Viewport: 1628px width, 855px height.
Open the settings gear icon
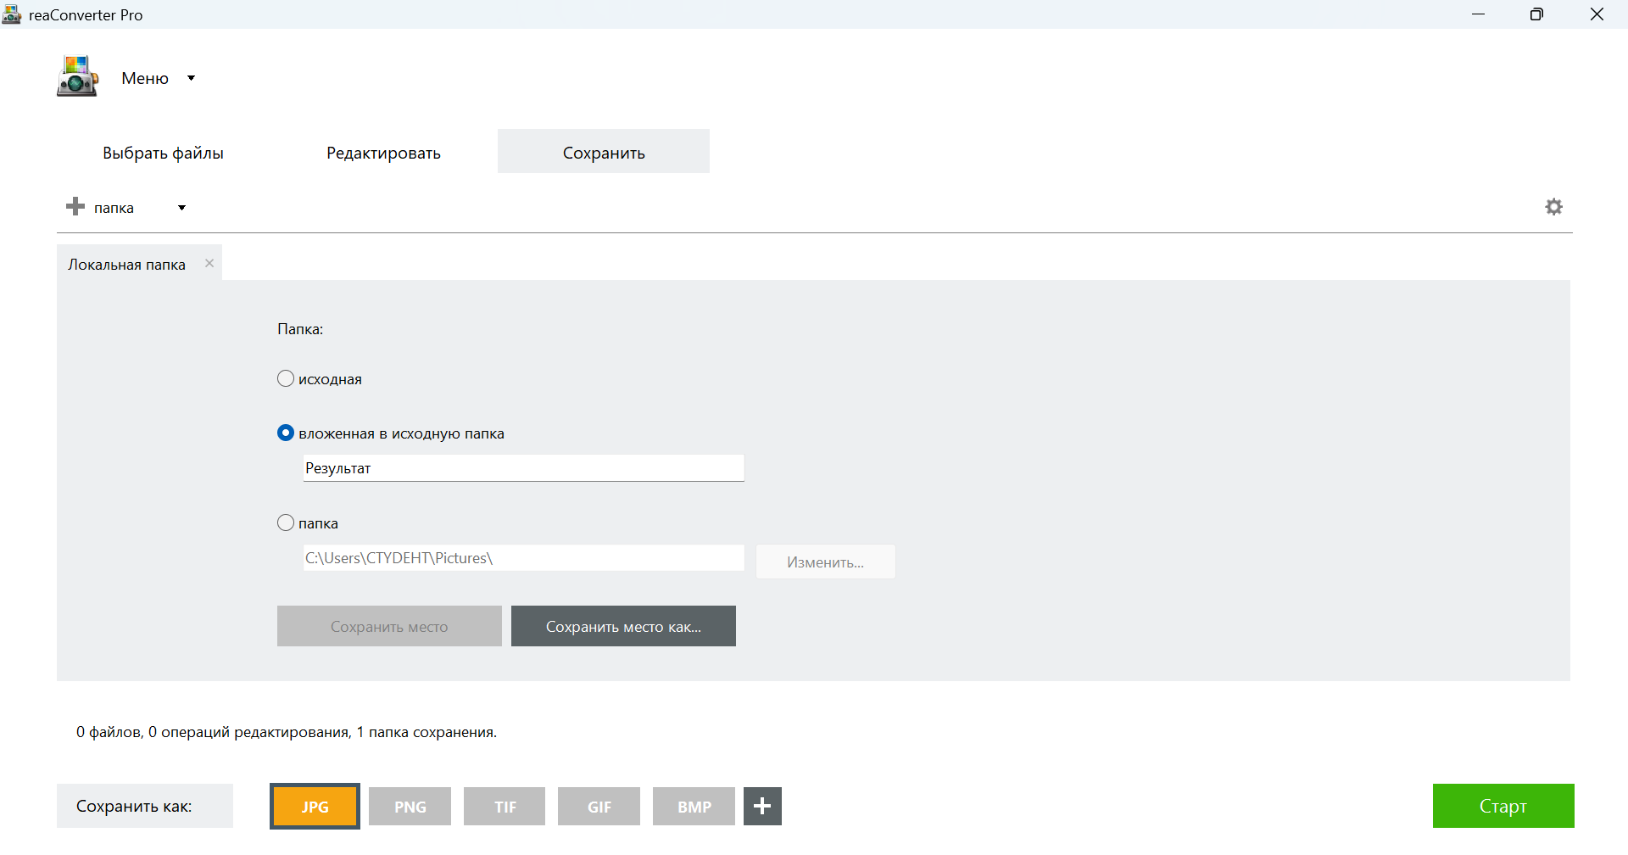1553,207
